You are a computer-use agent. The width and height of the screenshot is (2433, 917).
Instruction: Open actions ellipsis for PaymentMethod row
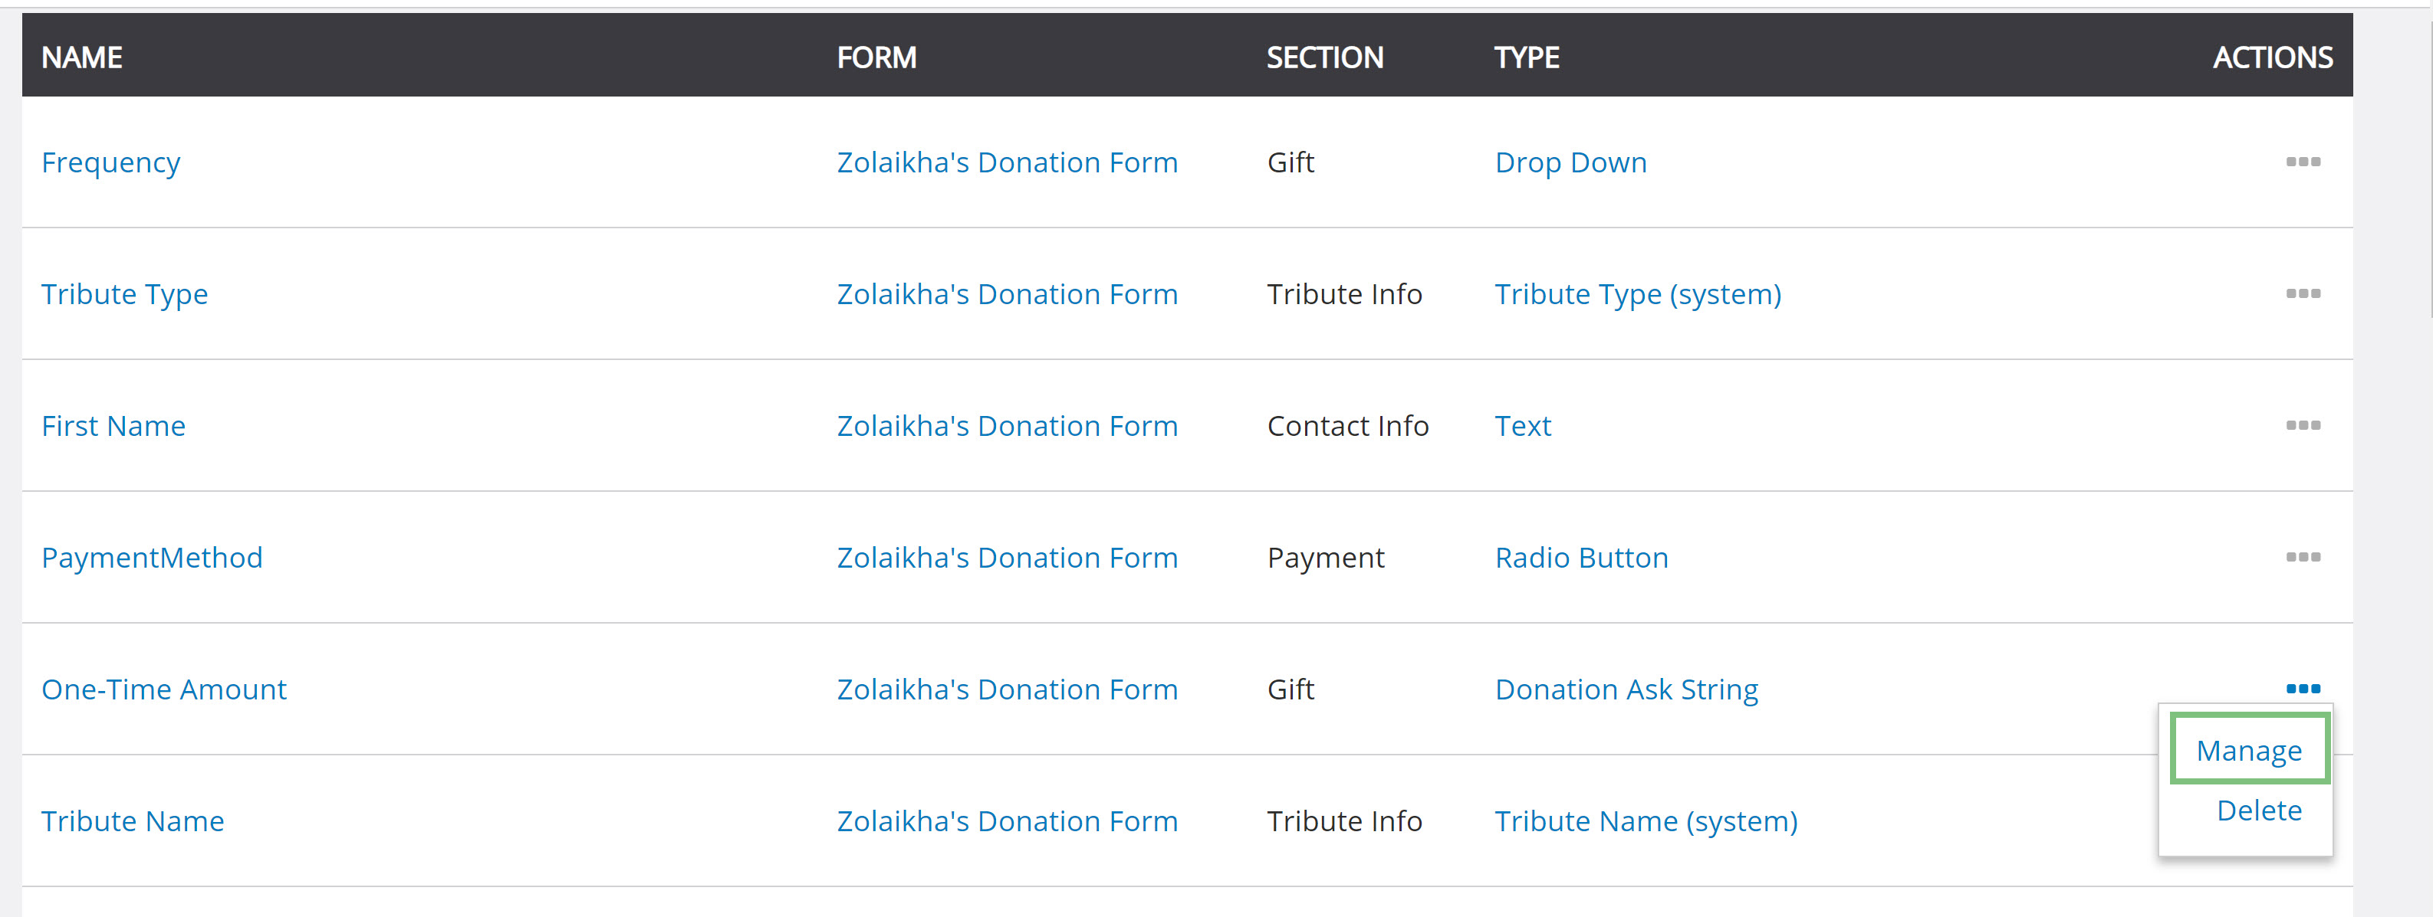click(x=2303, y=558)
